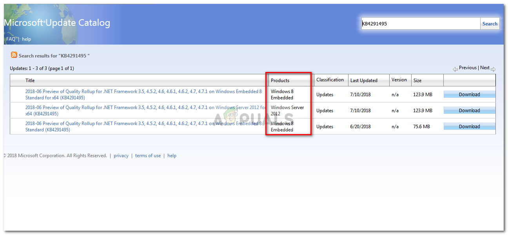
Task: Open the FAQ link
Action: (11, 39)
